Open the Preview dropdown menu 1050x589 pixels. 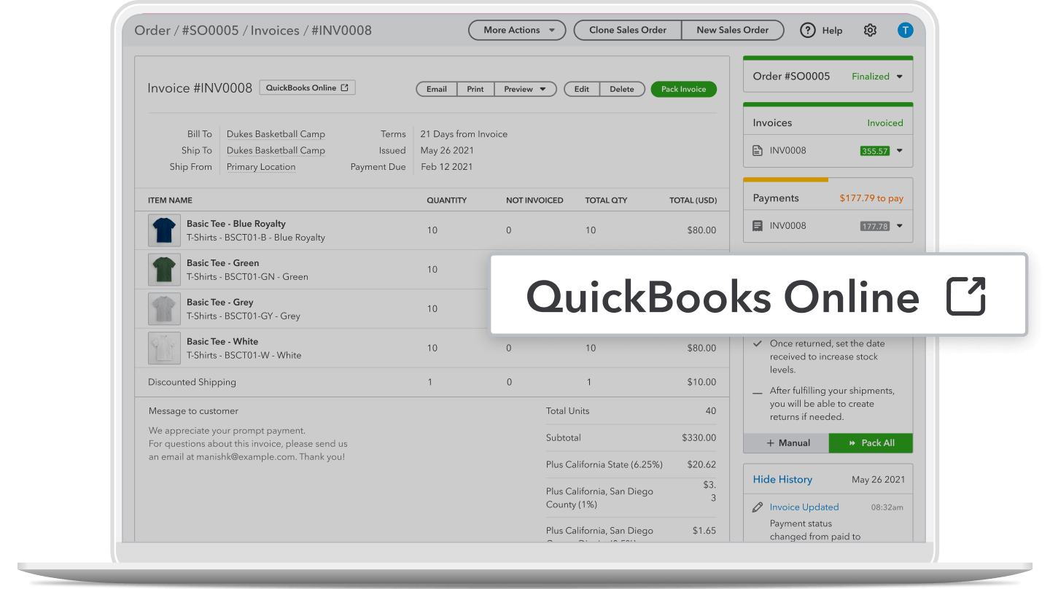click(x=525, y=89)
